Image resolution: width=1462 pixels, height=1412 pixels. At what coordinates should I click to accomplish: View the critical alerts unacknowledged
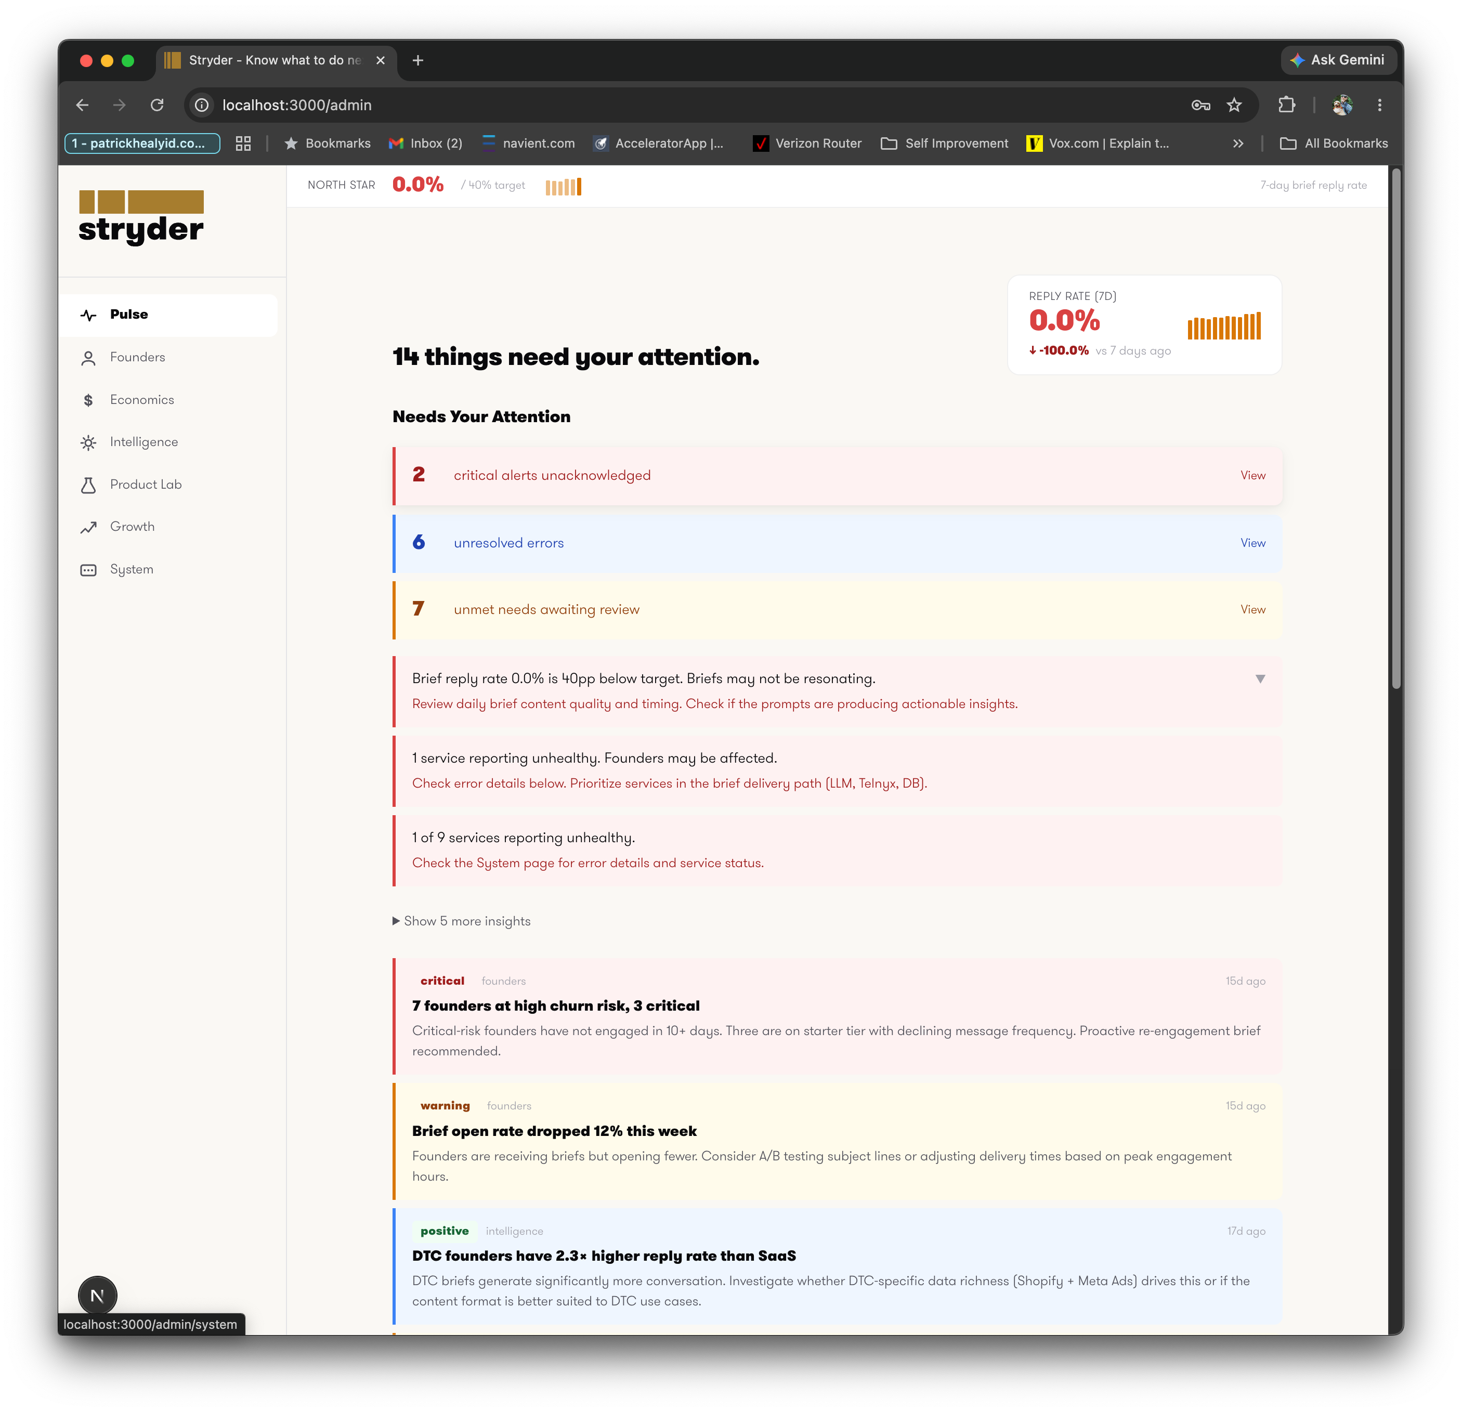coord(1253,476)
